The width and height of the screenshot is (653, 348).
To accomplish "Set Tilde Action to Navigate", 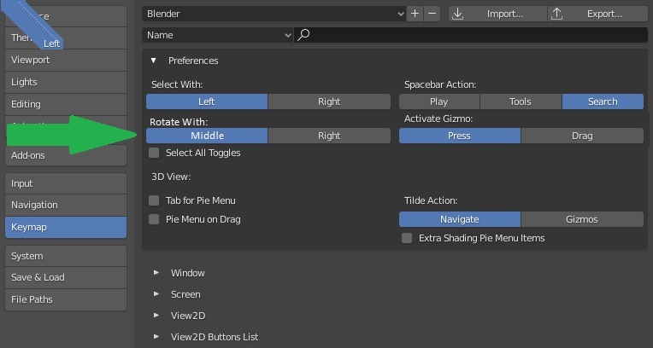I will 459,219.
